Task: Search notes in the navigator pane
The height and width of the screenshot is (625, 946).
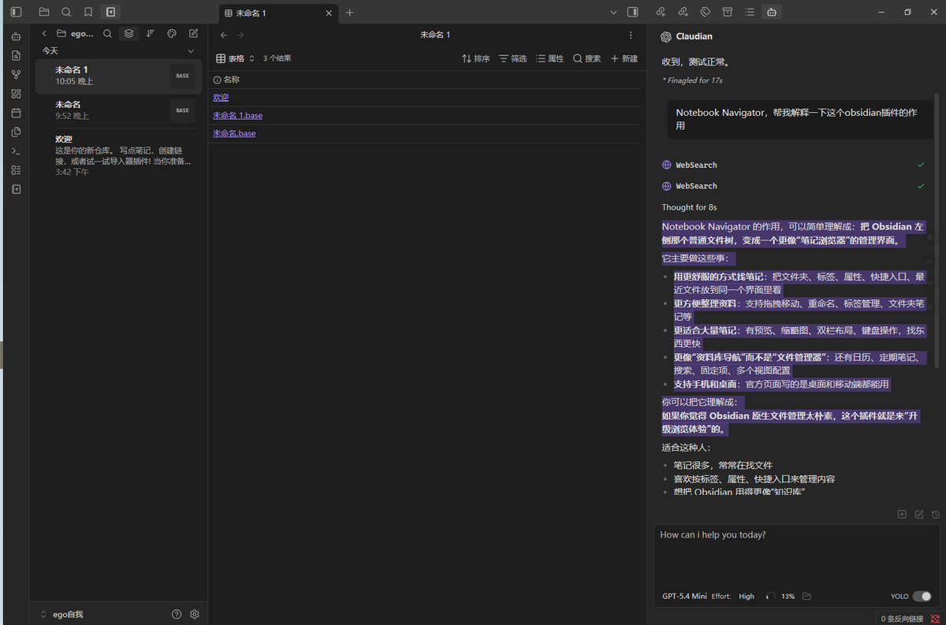Action: point(107,34)
